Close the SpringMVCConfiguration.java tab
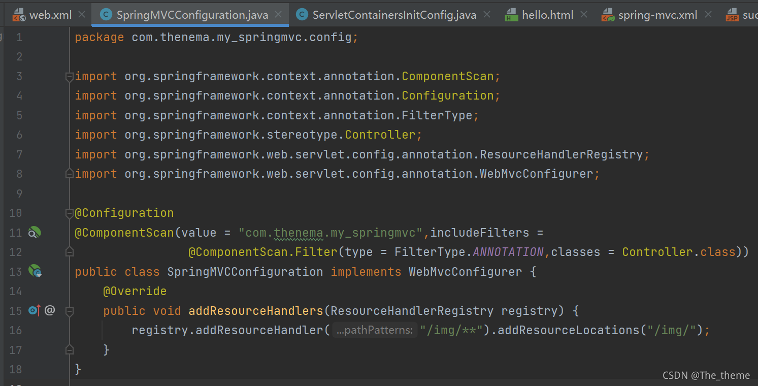758x386 pixels. tap(279, 15)
